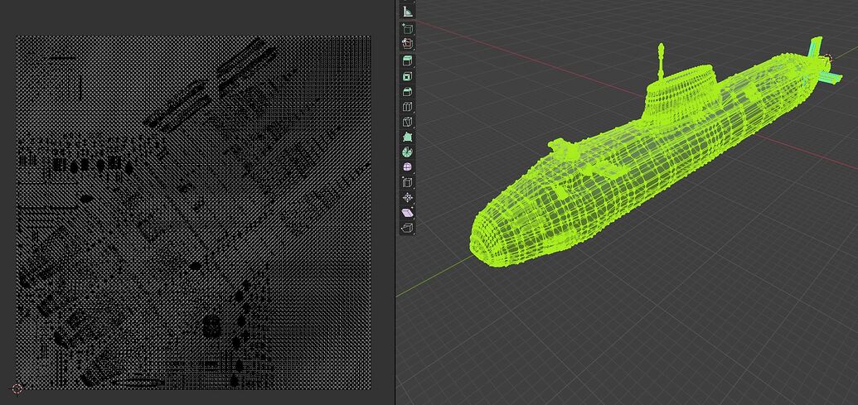Screen dimensions: 858x405
Task: Click the submarine's periscope mast
Action: [x=661, y=60]
